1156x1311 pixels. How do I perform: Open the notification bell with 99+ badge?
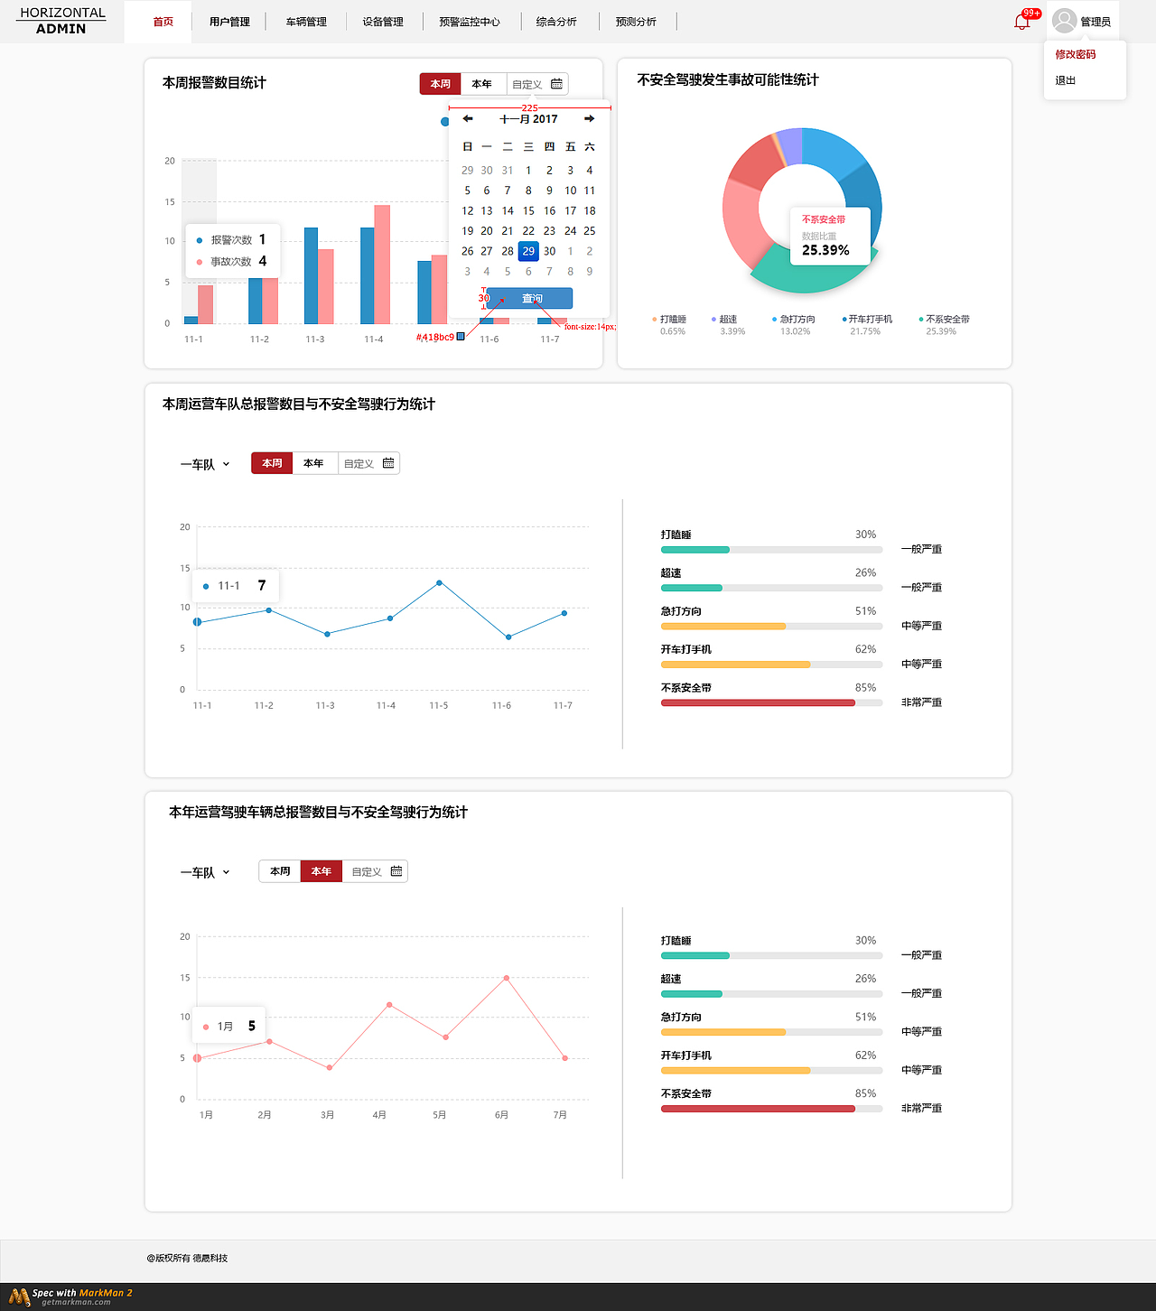(1022, 22)
